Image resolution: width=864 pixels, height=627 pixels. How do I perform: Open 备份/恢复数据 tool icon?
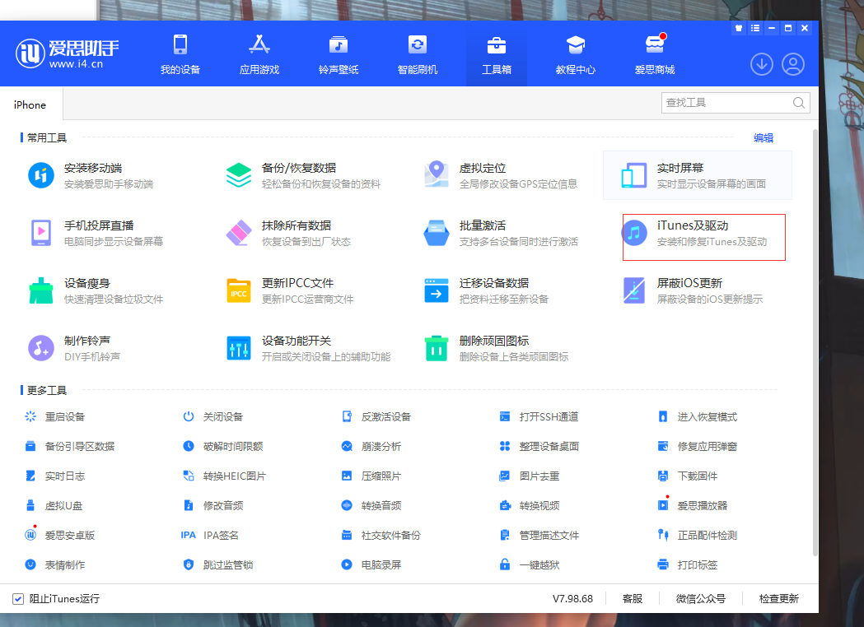pos(239,175)
